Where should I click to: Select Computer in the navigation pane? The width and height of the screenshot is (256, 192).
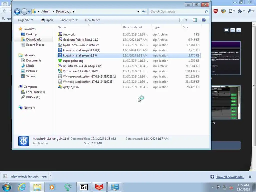(30, 87)
